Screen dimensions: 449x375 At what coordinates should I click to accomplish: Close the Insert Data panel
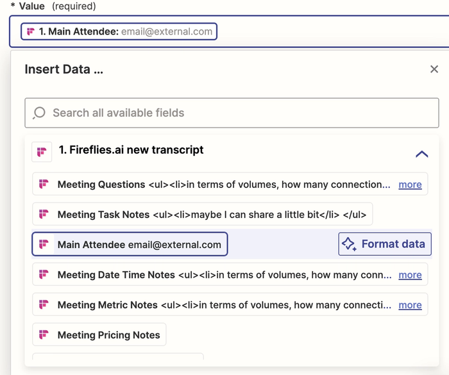coord(434,69)
